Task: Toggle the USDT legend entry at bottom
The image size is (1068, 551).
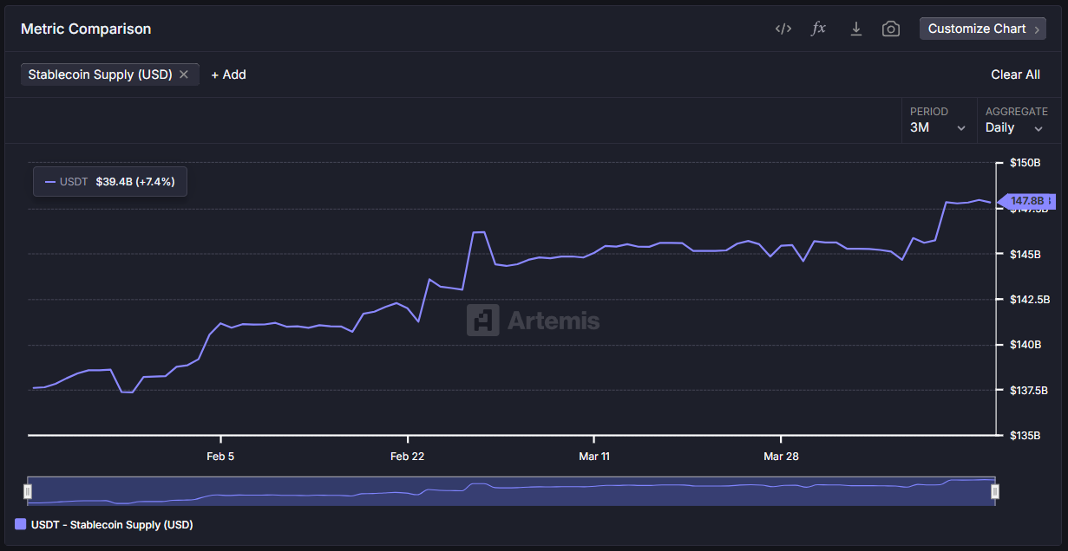Action: 104,524
